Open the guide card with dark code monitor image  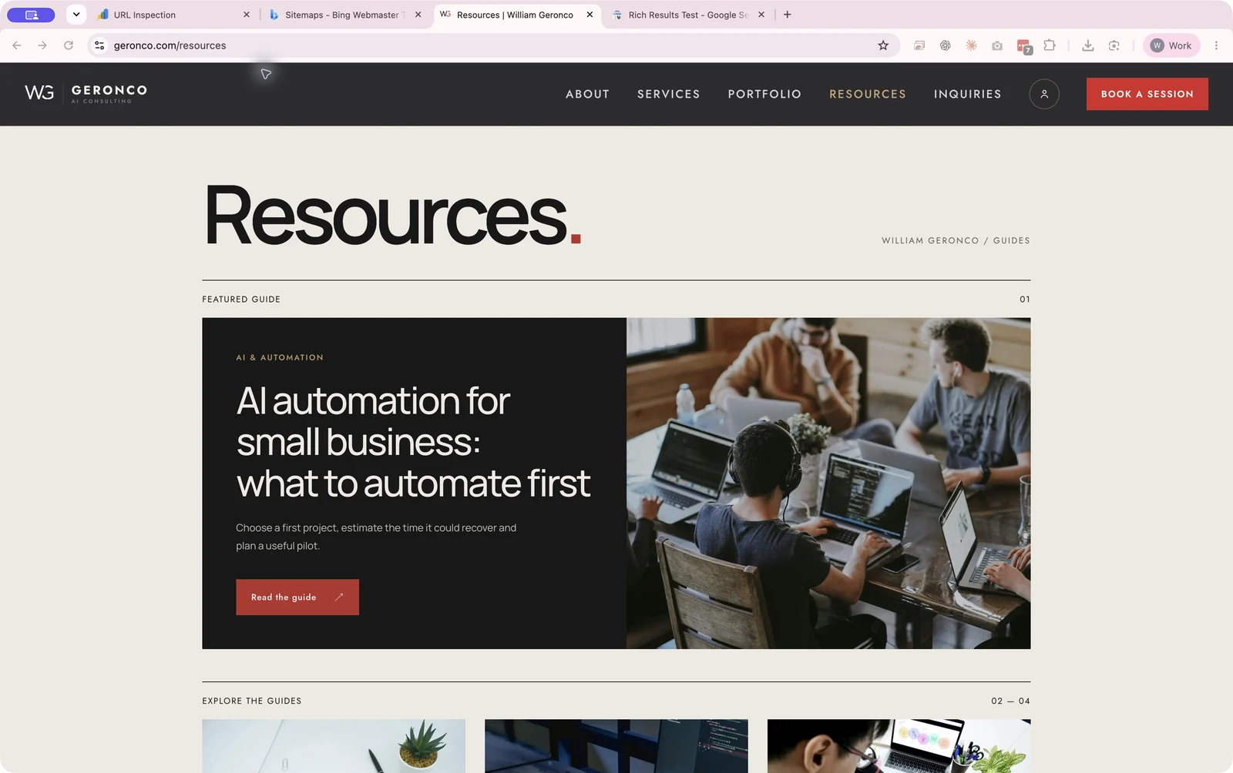click(616, 746)
